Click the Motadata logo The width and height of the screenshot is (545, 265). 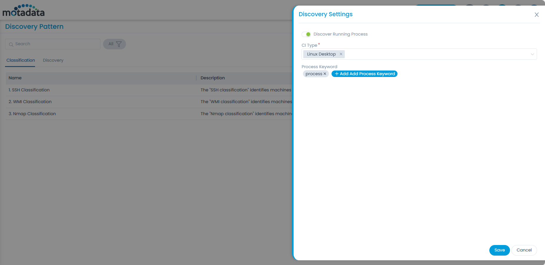24,11
